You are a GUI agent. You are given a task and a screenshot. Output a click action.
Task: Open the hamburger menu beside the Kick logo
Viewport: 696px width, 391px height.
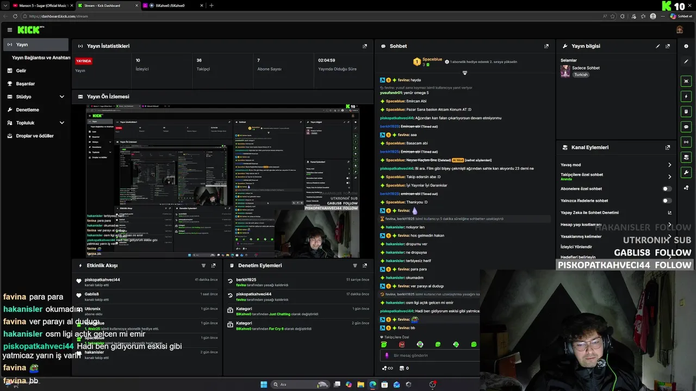(x=9, y=30)
